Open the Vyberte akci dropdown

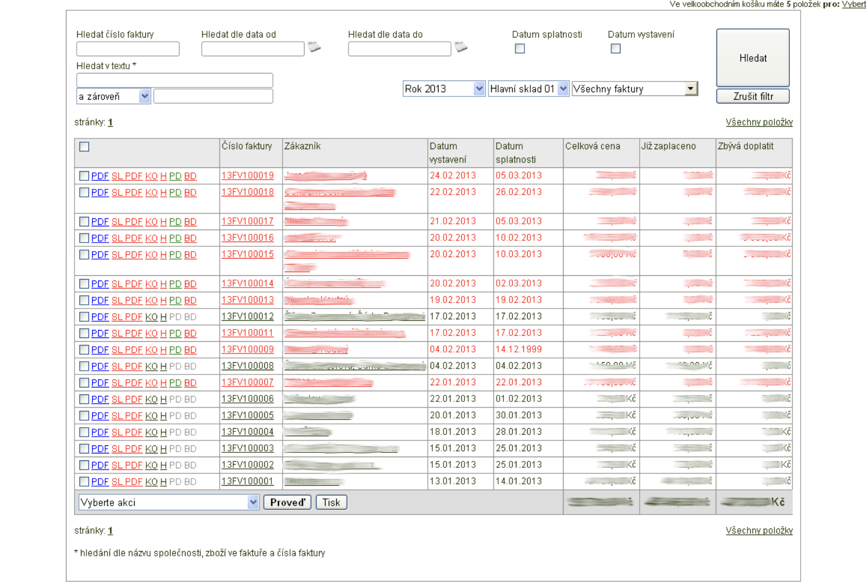[169, 503]
